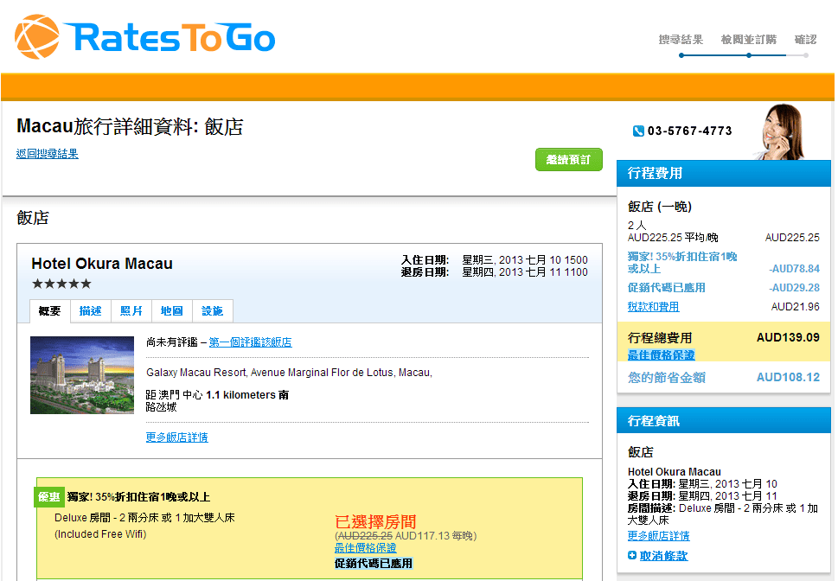This screenshot has height=581, width=838.
Task: Open the 概要 tab
Action: (50, 311)
